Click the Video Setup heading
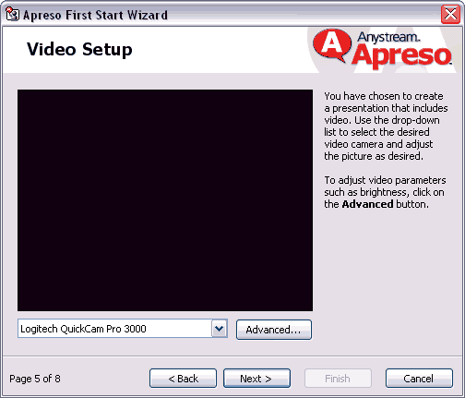 pos(79,50)
